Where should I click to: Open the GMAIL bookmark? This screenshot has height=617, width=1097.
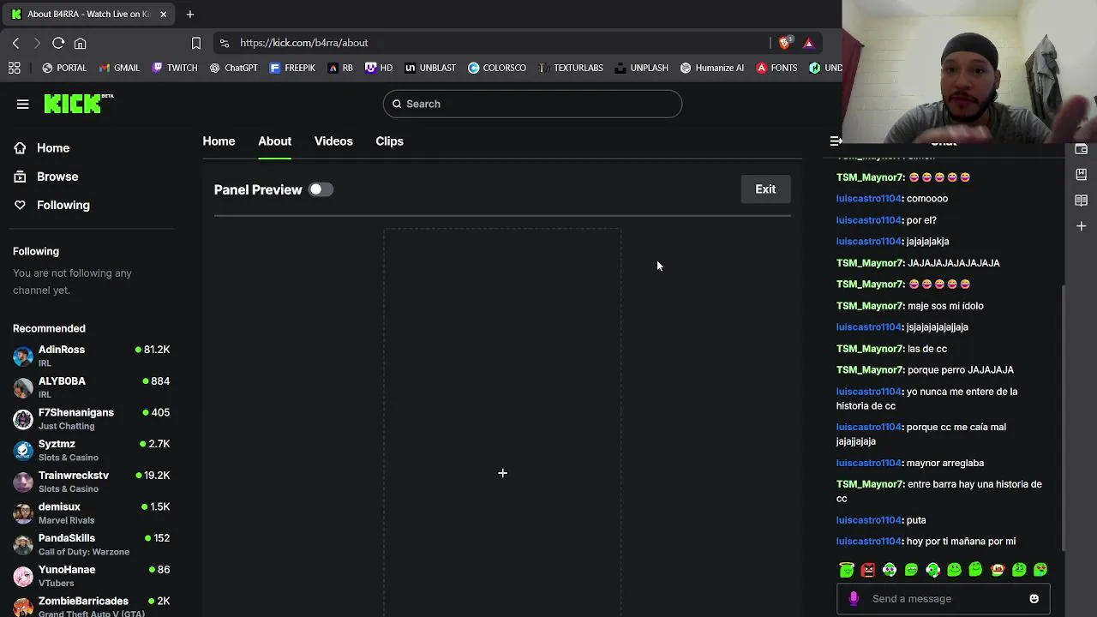click(119, 68)
